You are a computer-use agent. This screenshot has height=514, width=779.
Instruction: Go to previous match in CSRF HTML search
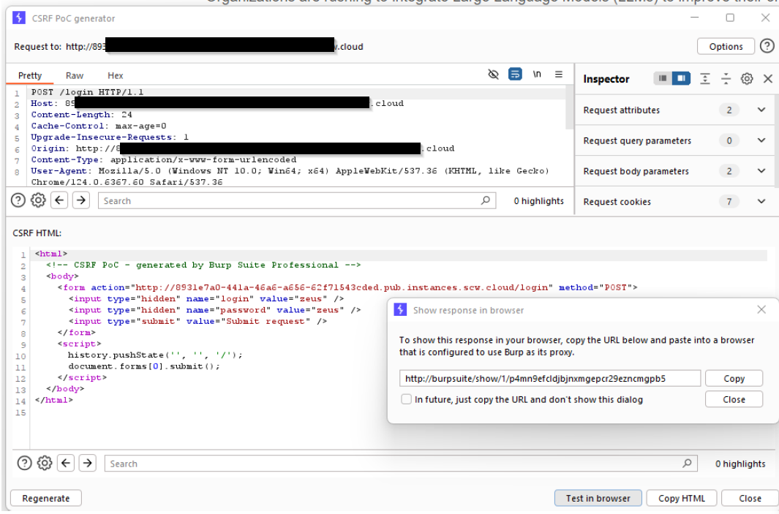coord(66,464)
